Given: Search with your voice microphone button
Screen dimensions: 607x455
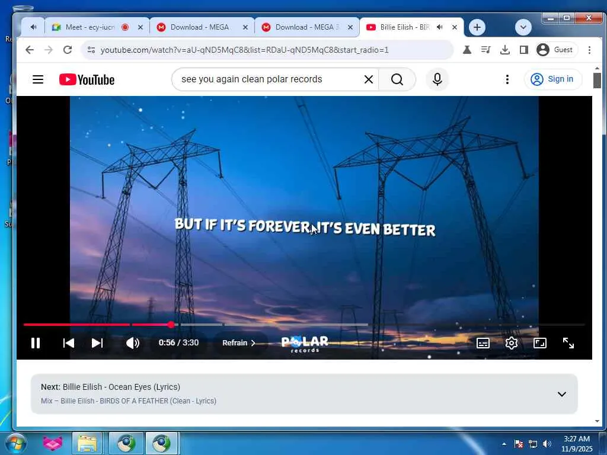Looking at the screenshot, I should pos(437,79).
